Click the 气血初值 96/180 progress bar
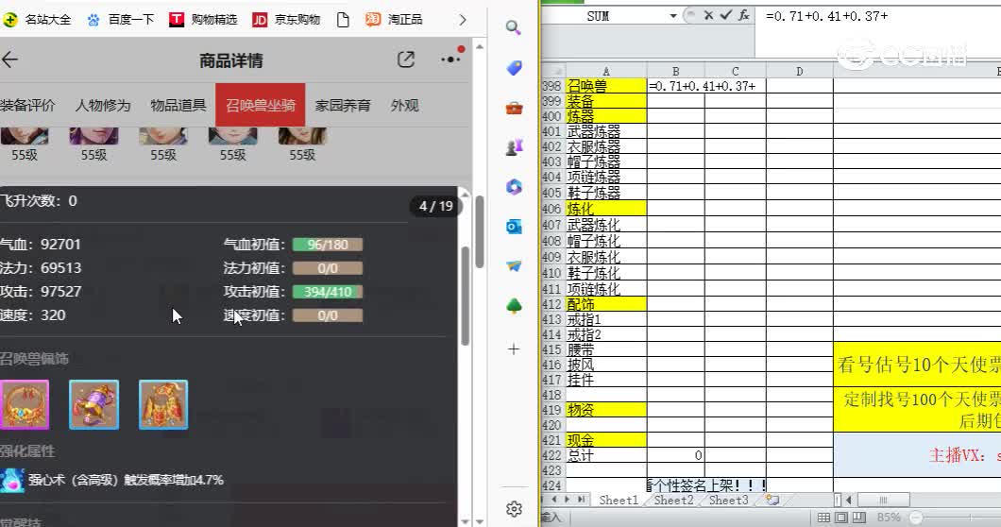This screenshot has width=1001, height=527. (x=328, y=245)
